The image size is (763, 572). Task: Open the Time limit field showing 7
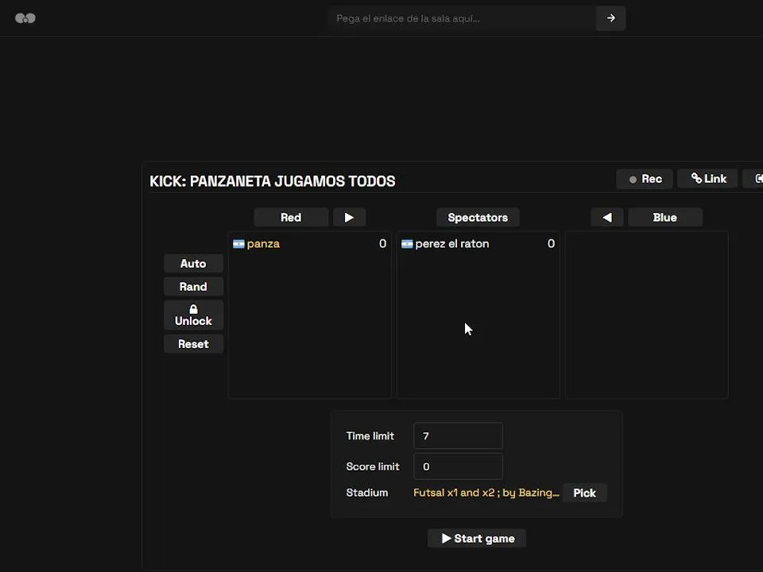coord(458,436)
